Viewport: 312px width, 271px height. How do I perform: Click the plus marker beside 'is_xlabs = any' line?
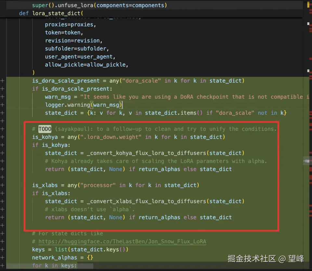2,185
